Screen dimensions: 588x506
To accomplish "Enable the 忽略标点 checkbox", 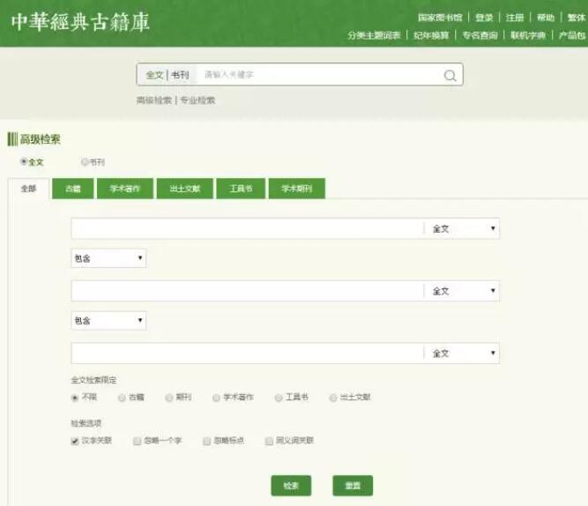I will pyautogui.click(x=207, y=441).
